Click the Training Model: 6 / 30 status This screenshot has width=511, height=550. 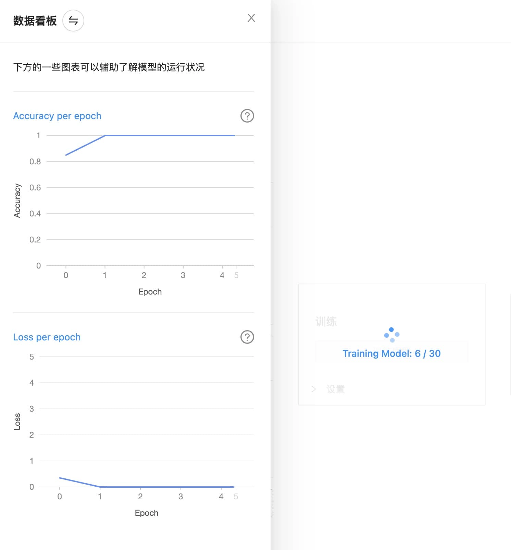[x=391, y=353]
